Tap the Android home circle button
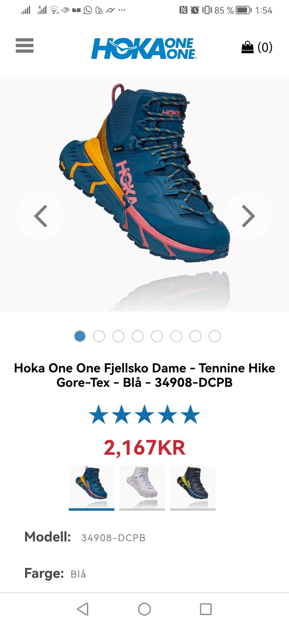 (144, 609)
